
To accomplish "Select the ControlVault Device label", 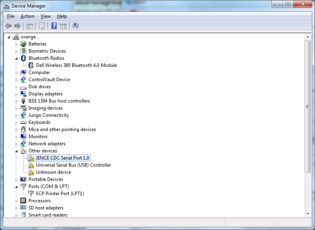I will (49, 80).
